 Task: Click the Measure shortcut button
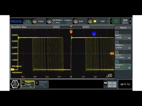(x=125, y=21)
